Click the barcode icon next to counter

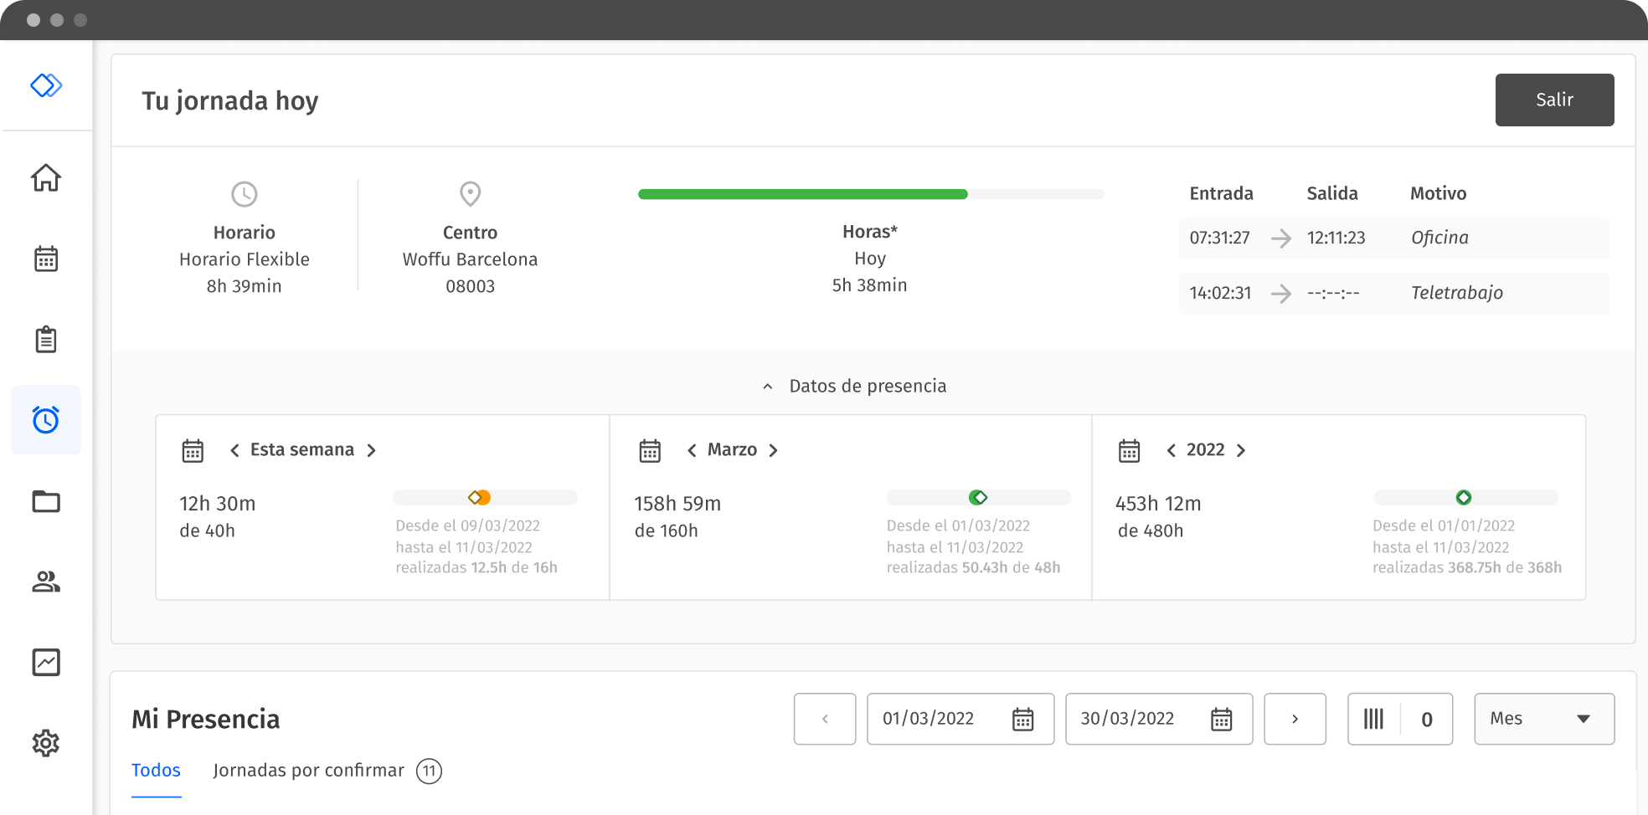click(1374, 718)
